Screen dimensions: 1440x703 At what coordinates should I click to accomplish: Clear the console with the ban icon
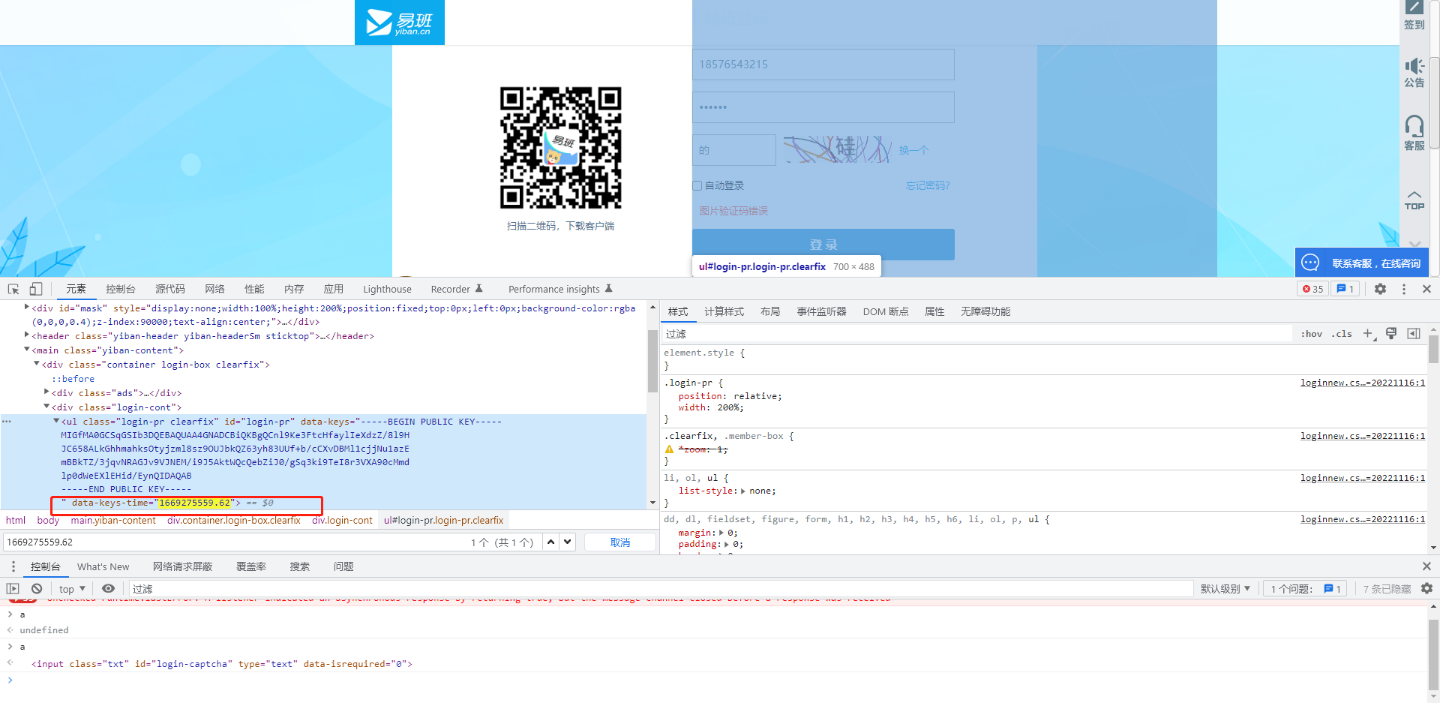coord(37,589)
